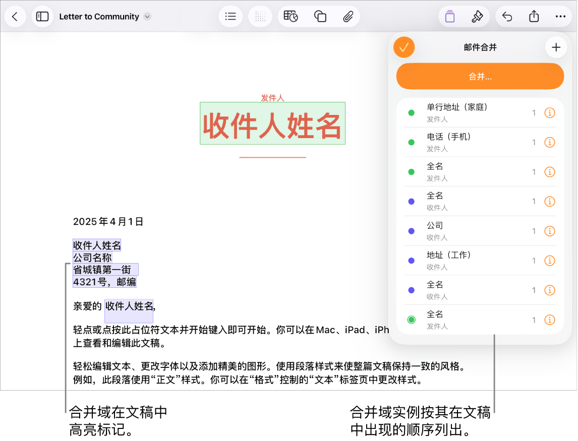Toggle the purple dot for 公司 recipient field
Screen dimensions: 578x441
pos(411,231)
